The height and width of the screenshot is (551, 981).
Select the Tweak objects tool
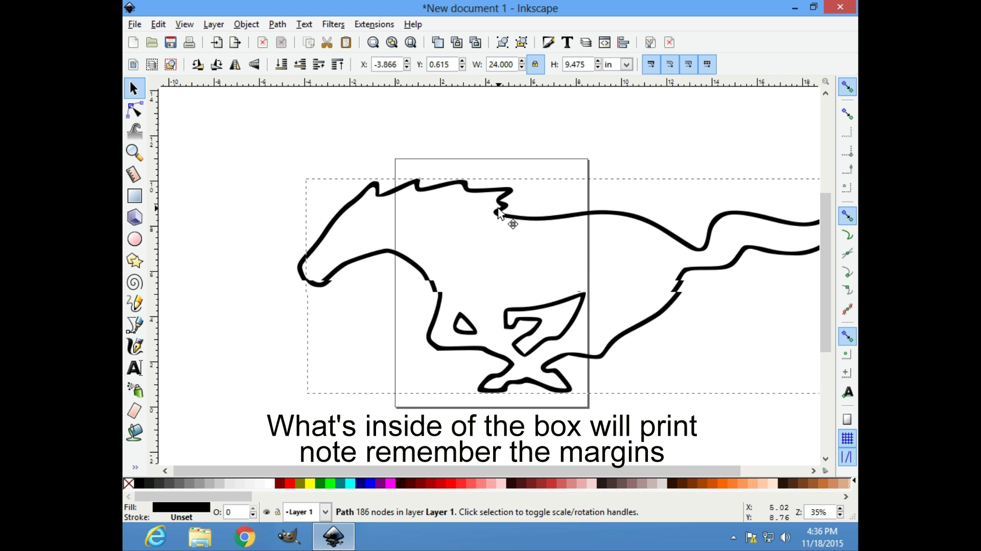(x=134, y=131)
